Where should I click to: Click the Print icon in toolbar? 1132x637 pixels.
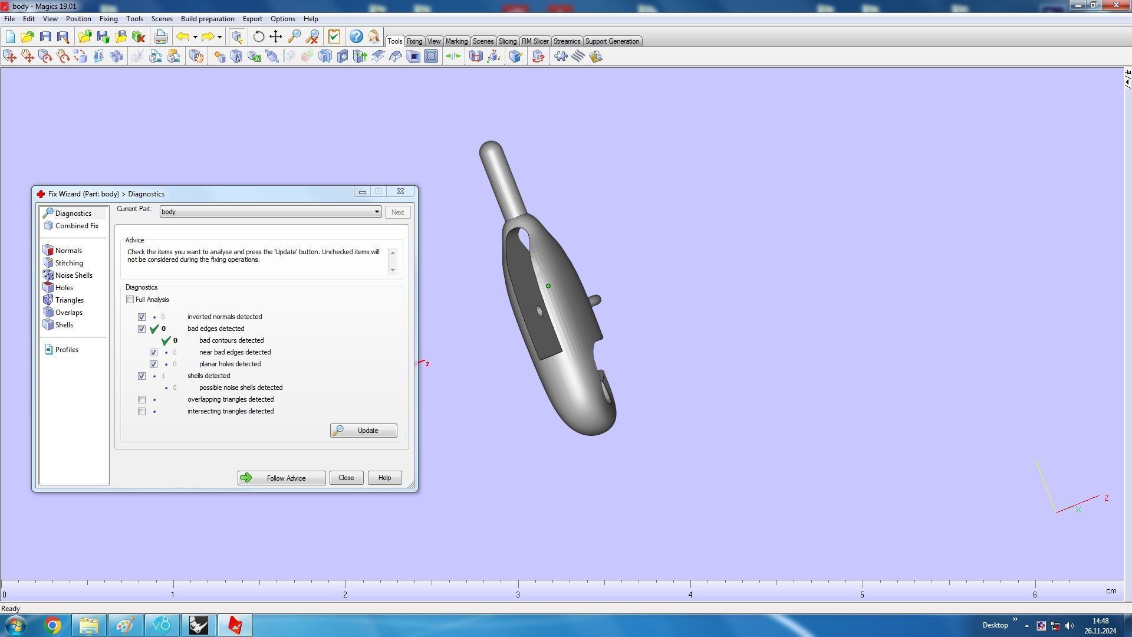point(160,37)
